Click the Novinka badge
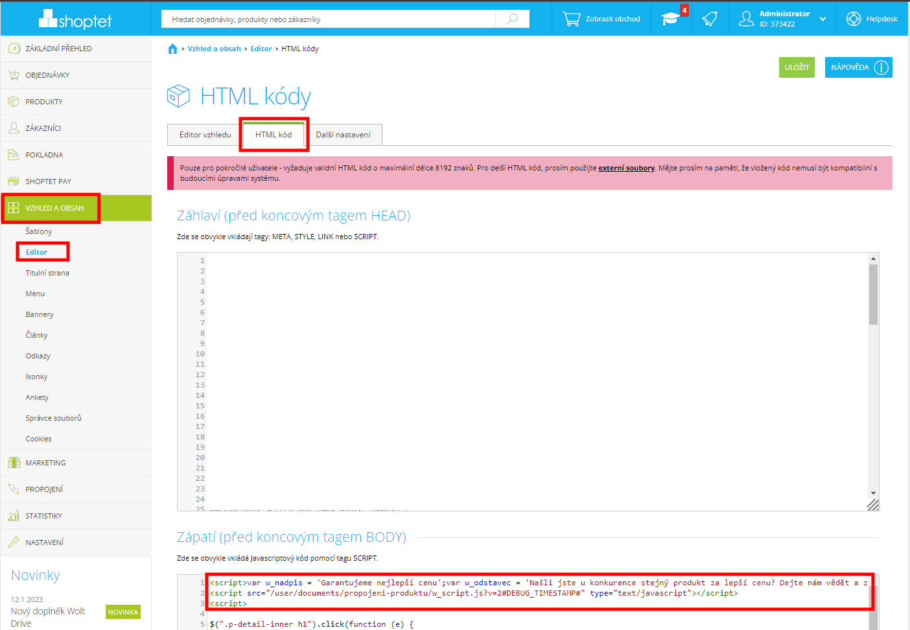Image resolution: width=910 pixels, height=630 pixels. 123,612
